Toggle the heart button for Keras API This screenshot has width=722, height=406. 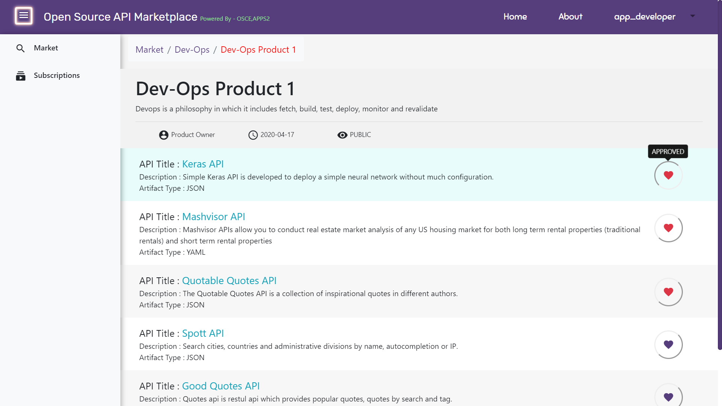click(668, 175)
